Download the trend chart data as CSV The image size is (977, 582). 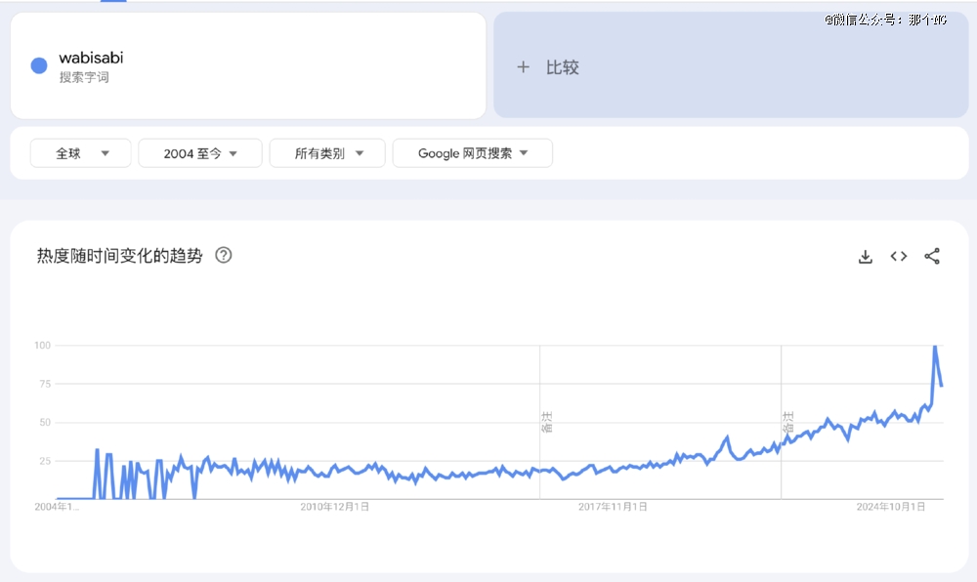point(865,257)
